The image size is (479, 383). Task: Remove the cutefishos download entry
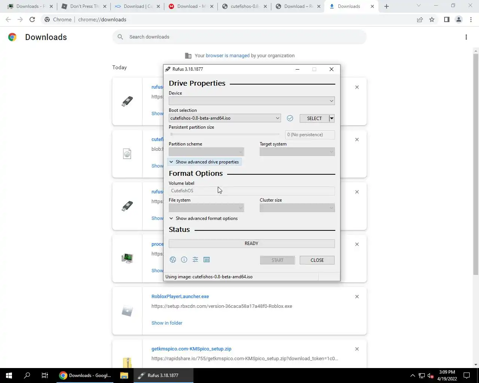tap(357, 140)
